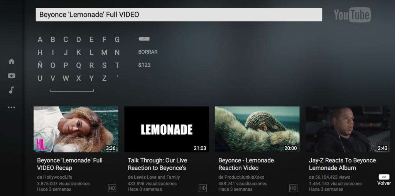Click the search text field
The image size is (395, 196).
coord(179,15)
